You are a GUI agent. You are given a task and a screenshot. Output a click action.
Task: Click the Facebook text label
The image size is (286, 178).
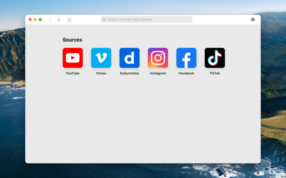coord(186,73)
